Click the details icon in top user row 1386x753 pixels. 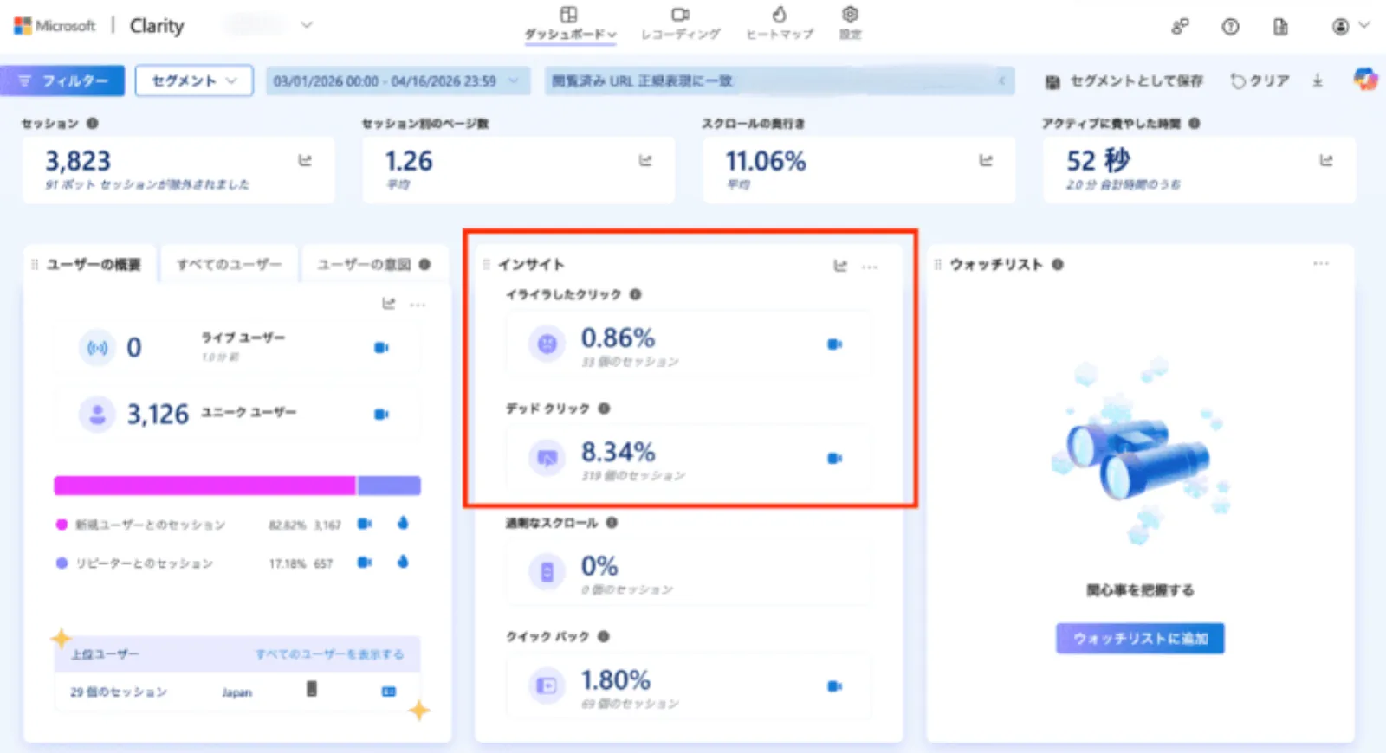pos(389,692)
